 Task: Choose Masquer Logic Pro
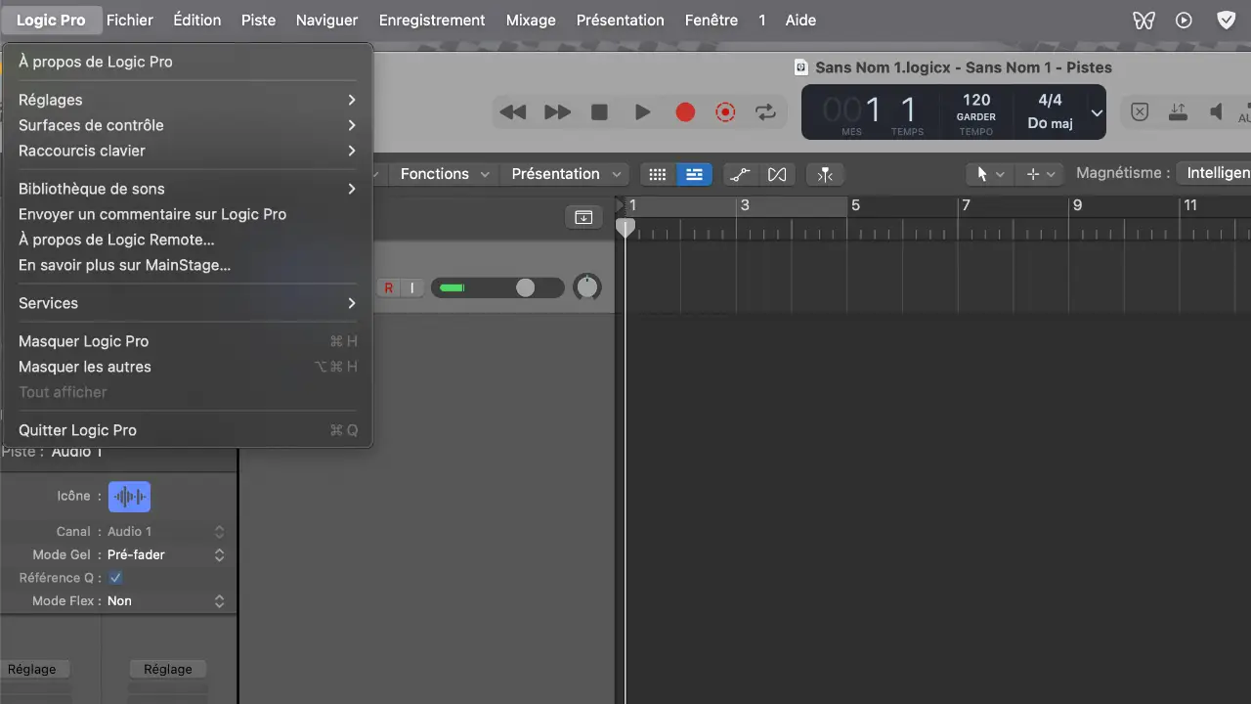tap(188, 341)
